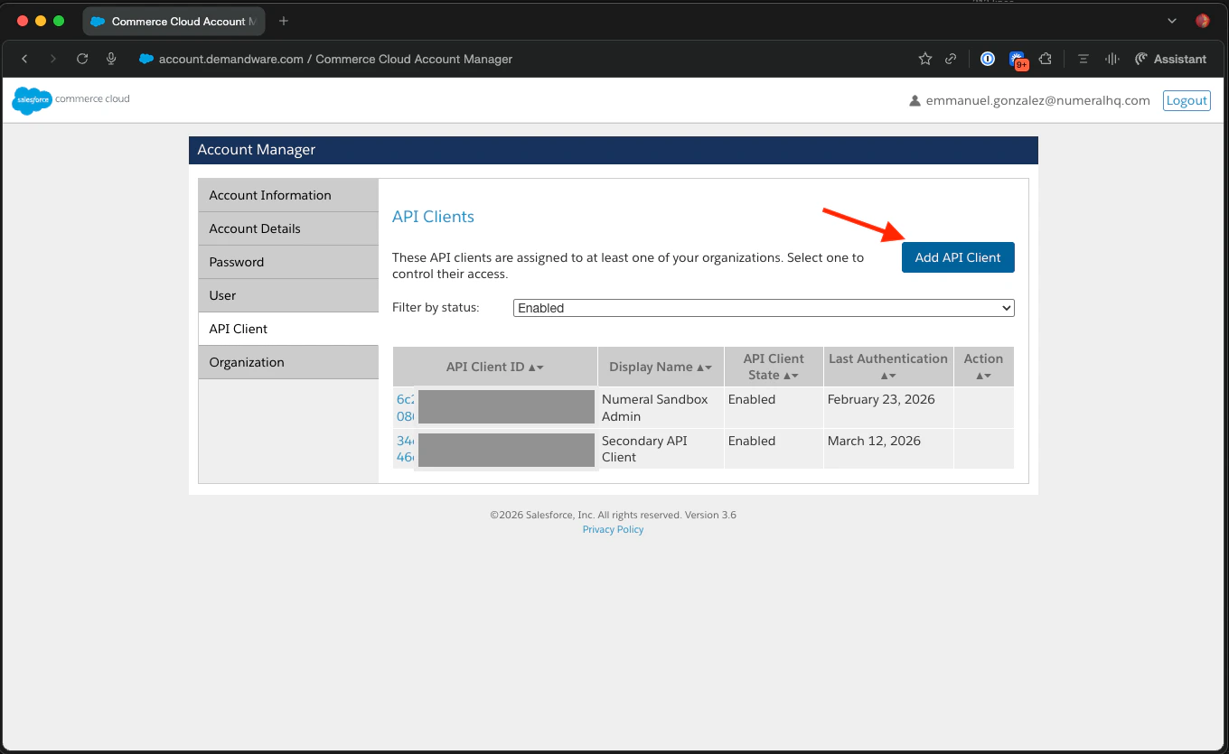Click the browser profile avatar
The height and width of the screenshot is (754, 1229).
(x=1203, y=21)
